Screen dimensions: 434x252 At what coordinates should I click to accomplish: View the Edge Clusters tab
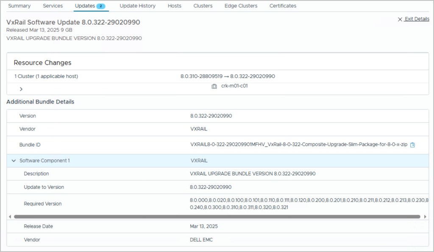pyautogui.click(x=241, y=6)
